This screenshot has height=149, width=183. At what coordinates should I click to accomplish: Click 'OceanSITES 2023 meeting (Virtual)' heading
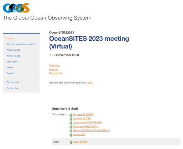[x=89, y=42]
